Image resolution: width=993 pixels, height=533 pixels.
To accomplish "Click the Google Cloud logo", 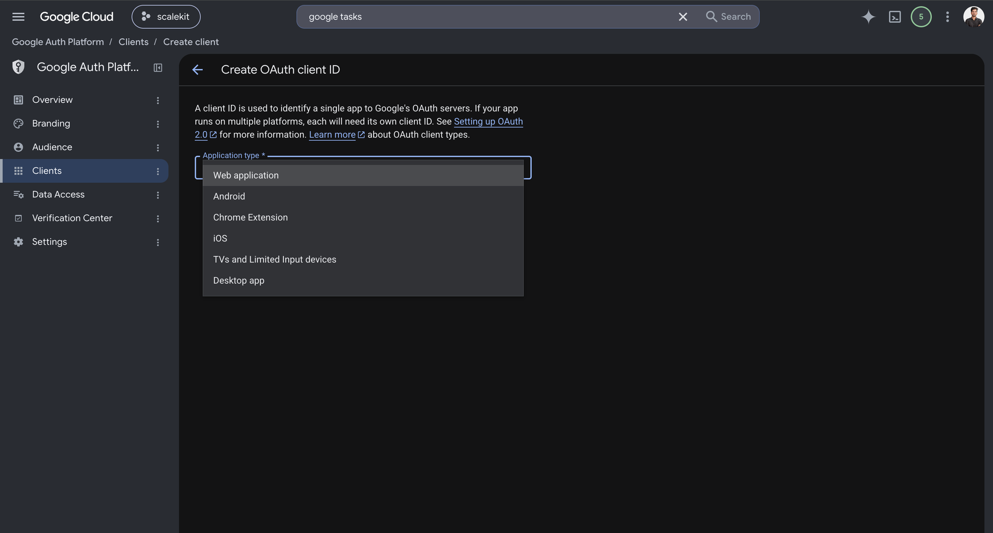I will pos(77,17).
